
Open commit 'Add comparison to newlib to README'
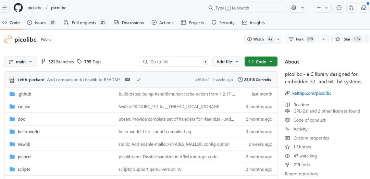click(84, 80)
